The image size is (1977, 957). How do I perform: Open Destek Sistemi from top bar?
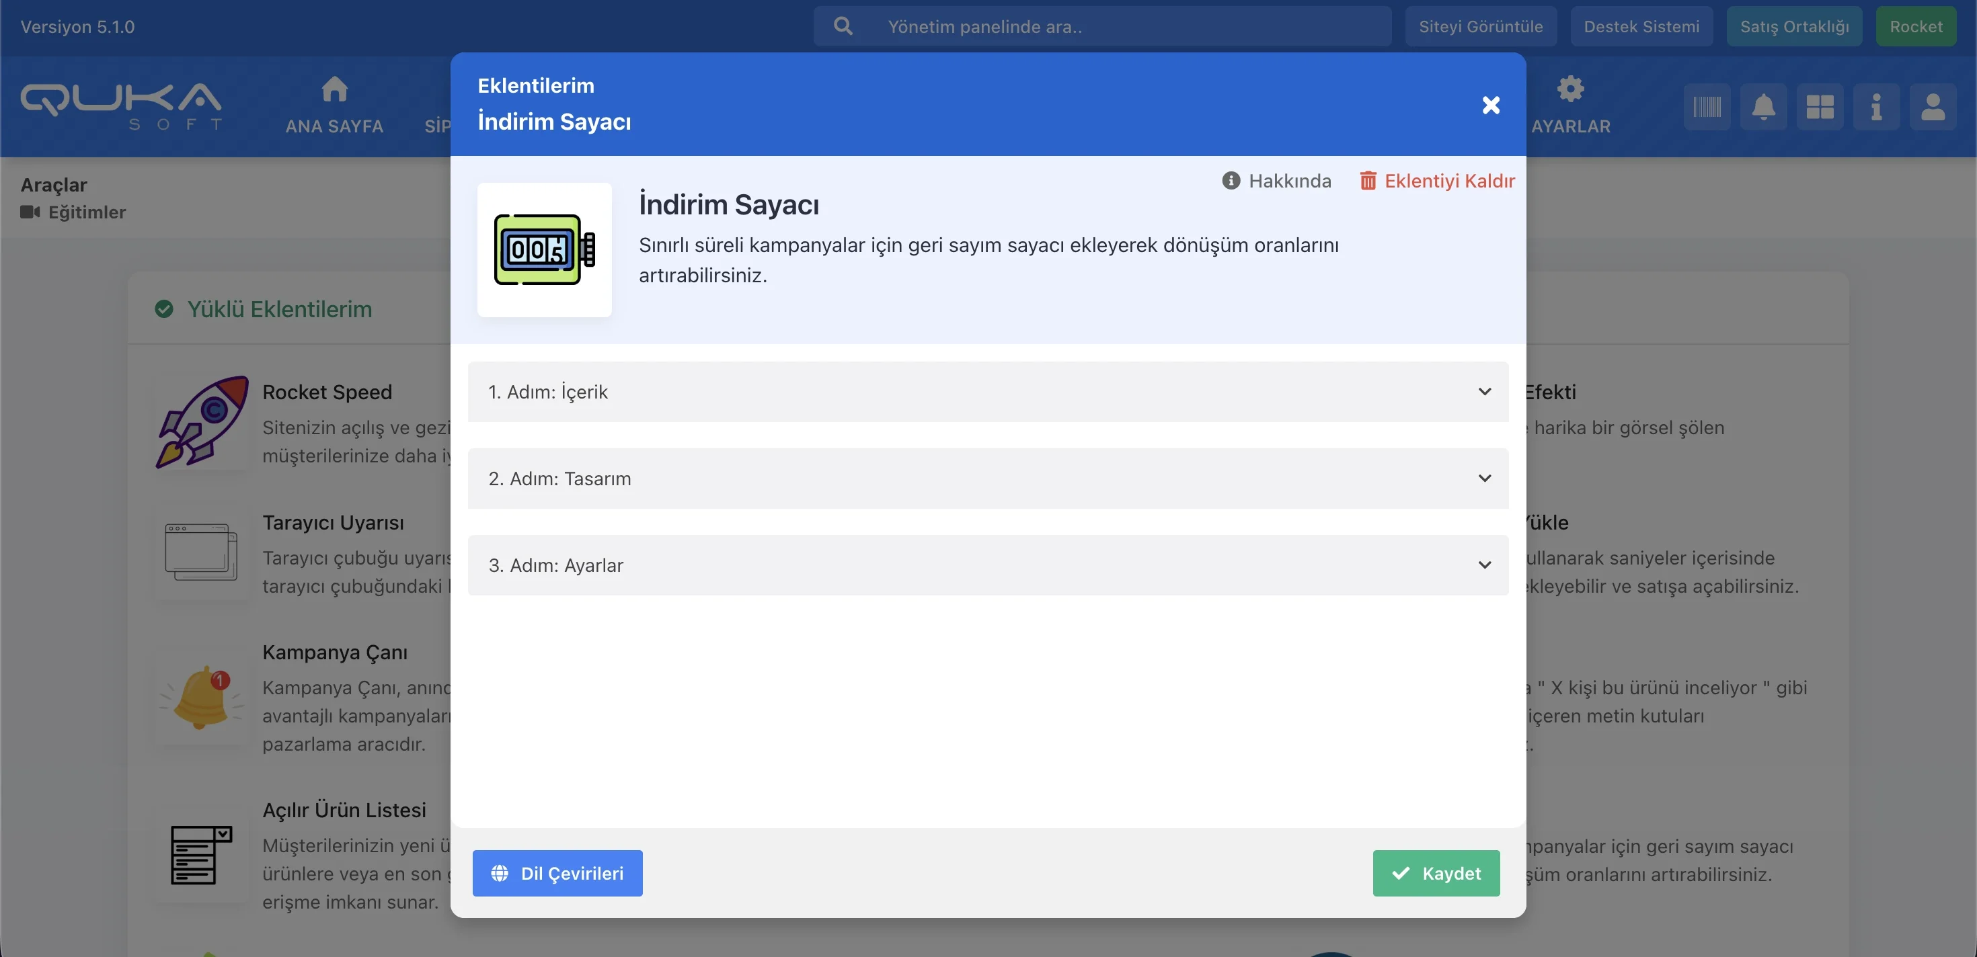coord(1641,27)
